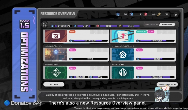Click the 128 Tri-Key balance value
The width and height of the screenshot is (188, 110).
[167, 14]
